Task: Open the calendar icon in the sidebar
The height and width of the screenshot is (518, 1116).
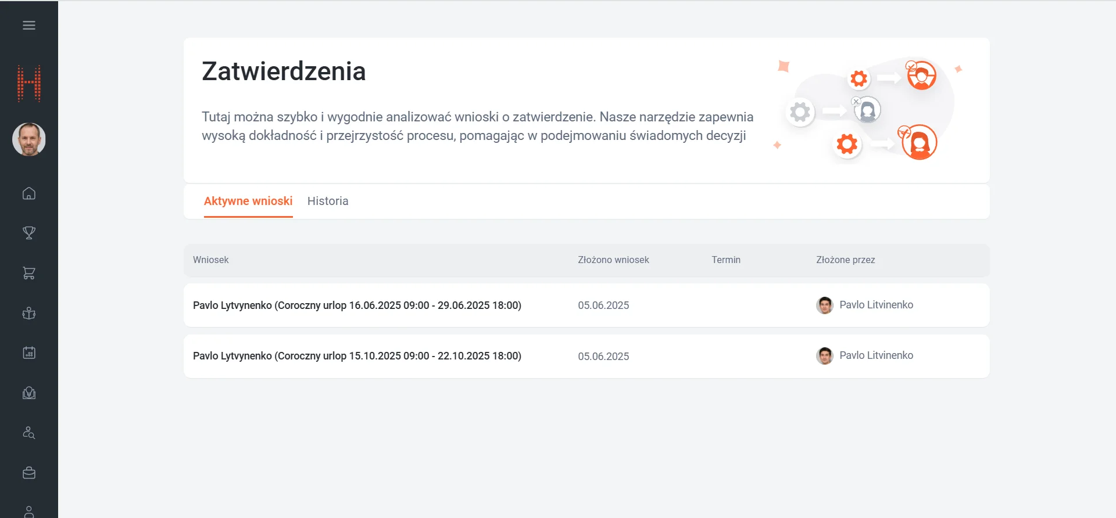Action: tap(29, 353)
